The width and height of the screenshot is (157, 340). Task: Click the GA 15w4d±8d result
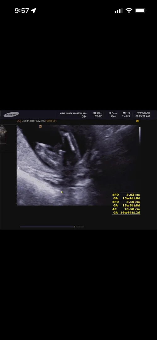(x=127, y=198)
